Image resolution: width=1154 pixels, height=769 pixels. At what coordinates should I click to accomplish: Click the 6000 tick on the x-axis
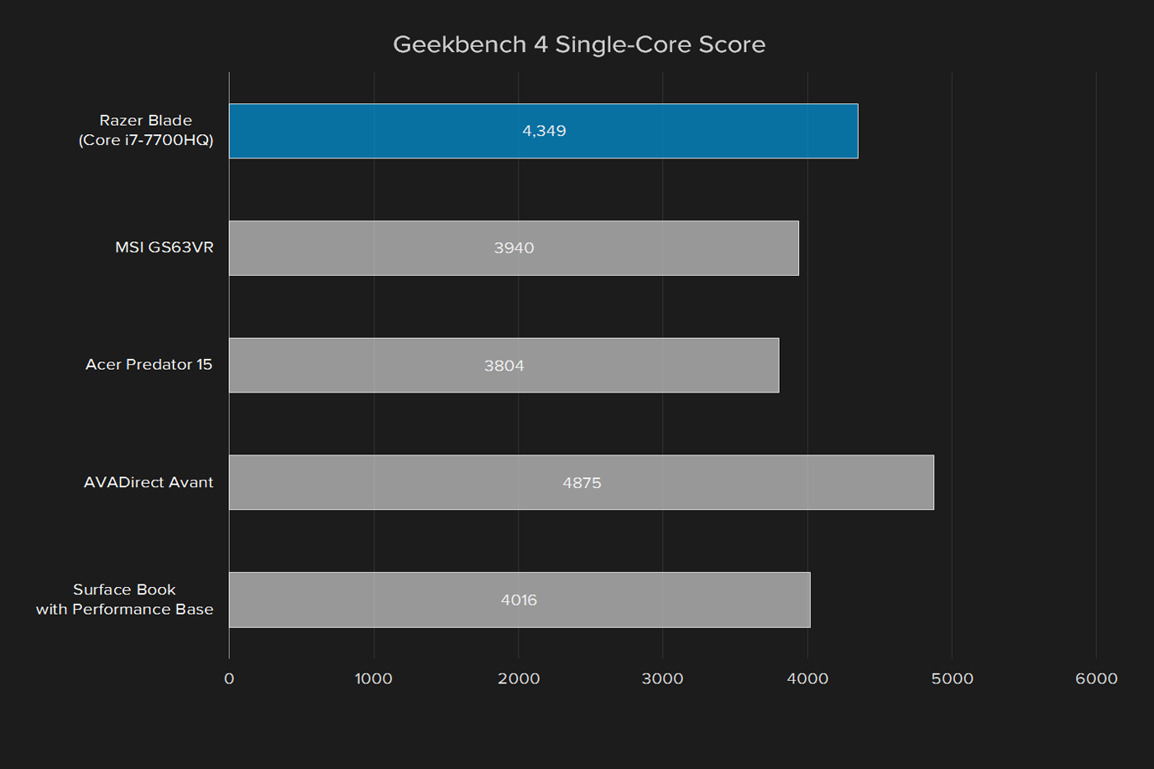point(1096,678)
